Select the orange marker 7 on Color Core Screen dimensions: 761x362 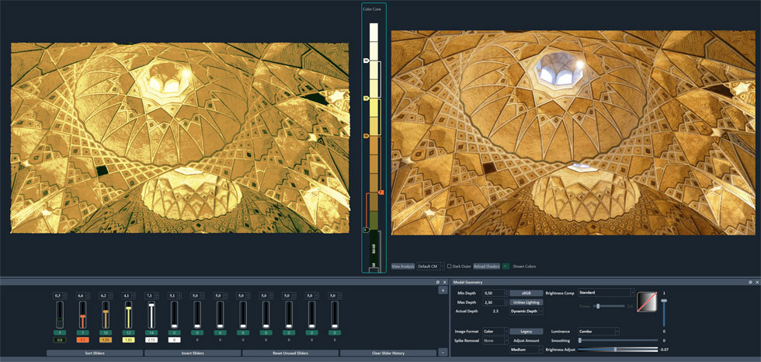[x=380, y=192]
